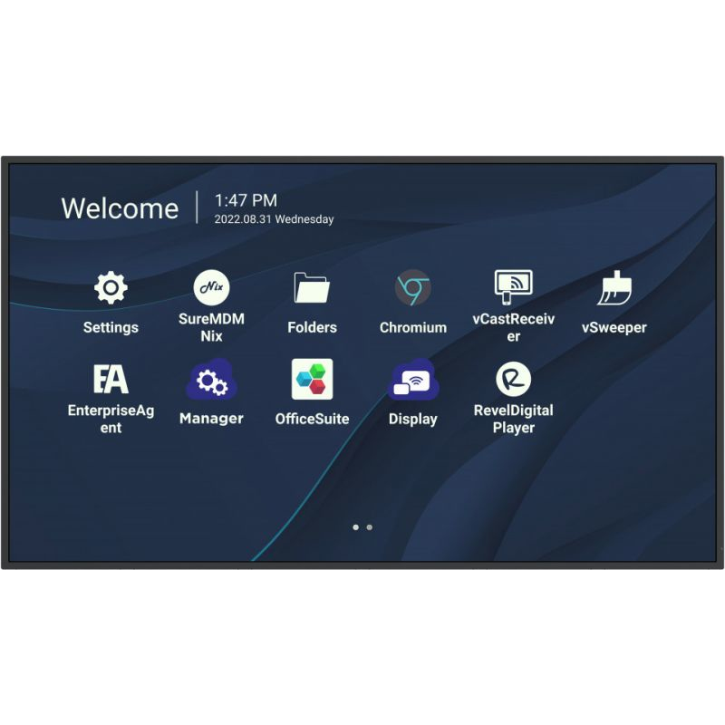Image resolution: width=725 pixels, height=725 pixels.
Task: Launch the Display cloud casting app
Action: [x=413, y=379]
